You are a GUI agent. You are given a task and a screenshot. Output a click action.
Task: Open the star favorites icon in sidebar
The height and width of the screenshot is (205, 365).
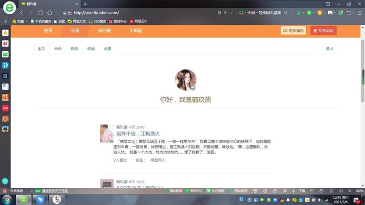[x=5, y=33]
